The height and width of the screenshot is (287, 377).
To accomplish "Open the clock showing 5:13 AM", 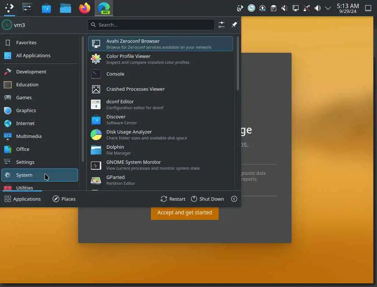I will 348,8.
